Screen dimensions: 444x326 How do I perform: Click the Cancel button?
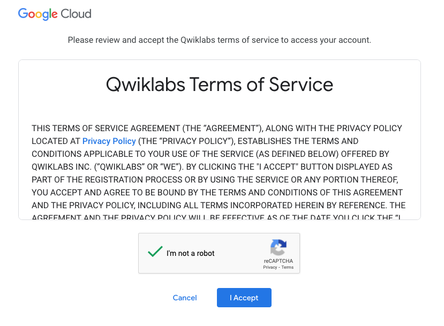click(184, 298)
